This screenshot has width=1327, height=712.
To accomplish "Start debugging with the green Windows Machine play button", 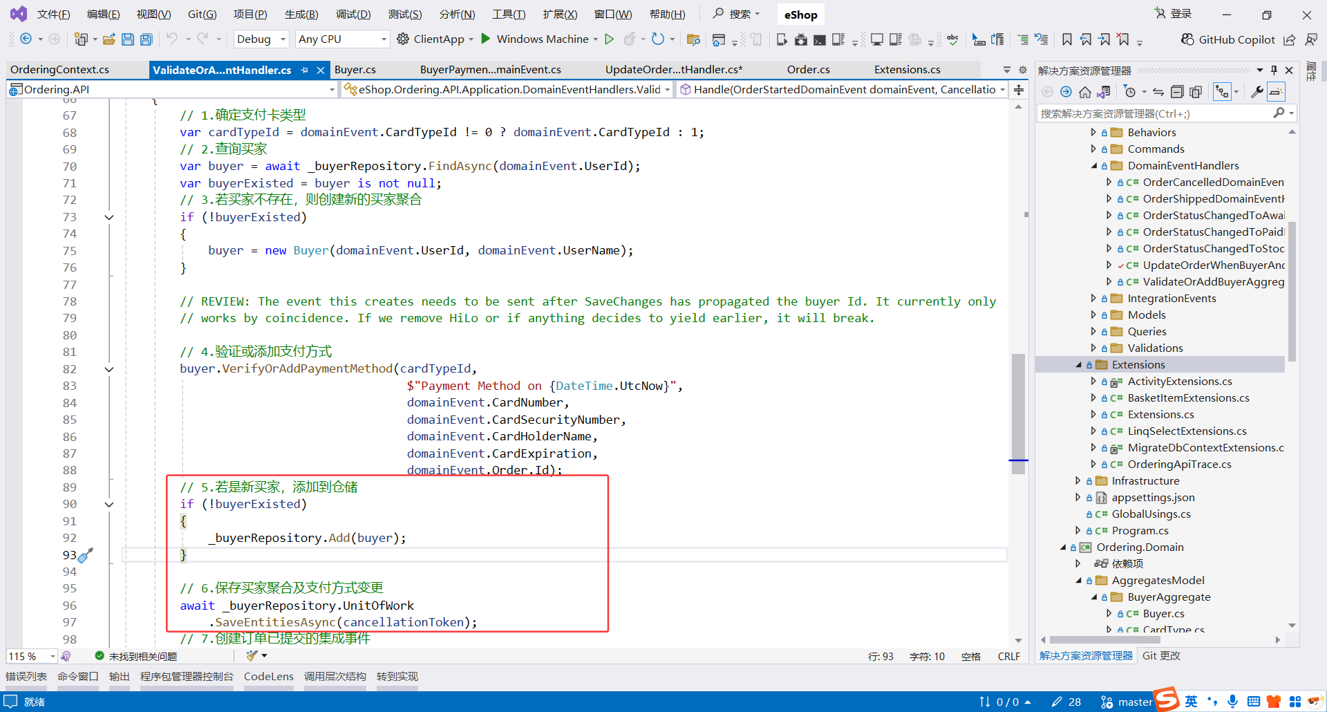I will [486, 39].
